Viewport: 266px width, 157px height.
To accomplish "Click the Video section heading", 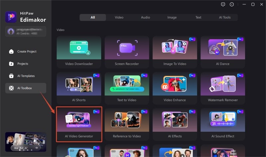I will point(61,30).
